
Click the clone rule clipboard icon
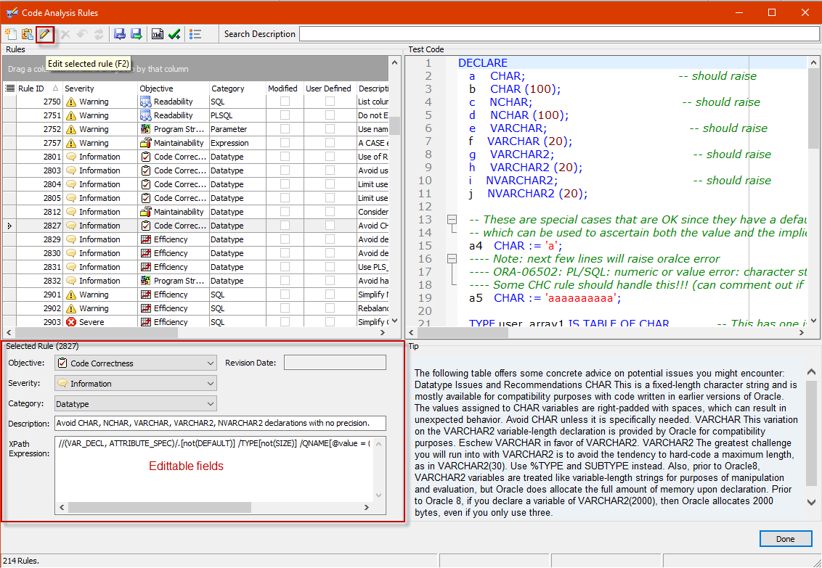tap(28, 34)
